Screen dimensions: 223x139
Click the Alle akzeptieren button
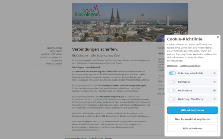click(193, 110)
